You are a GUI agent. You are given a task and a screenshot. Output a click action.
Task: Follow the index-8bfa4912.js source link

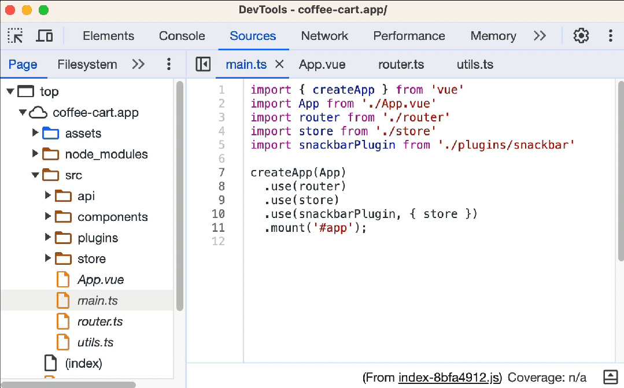(449, 377)
